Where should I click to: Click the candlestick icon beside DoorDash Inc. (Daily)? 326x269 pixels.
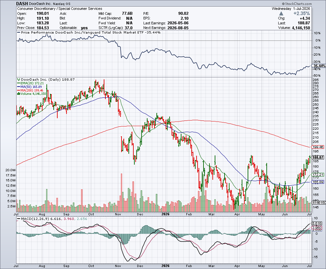point(18,79)
